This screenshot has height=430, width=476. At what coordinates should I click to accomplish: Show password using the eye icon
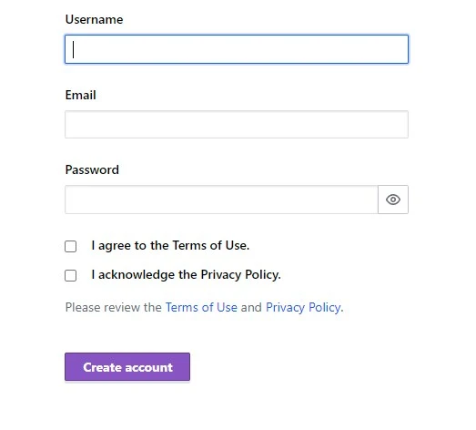tap(393, 200)
